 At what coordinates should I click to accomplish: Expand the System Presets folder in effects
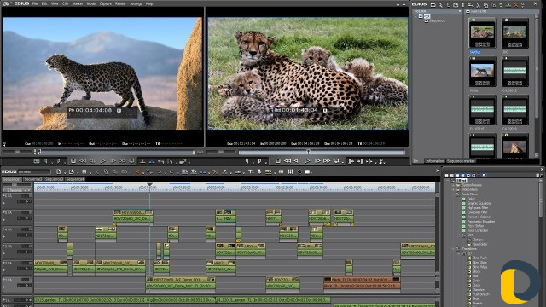click(x=453, y=185)
